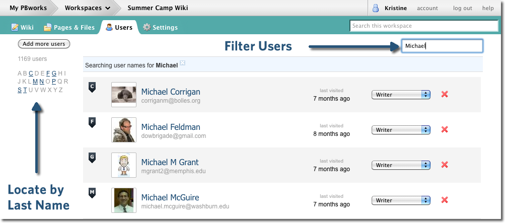505x223 pixels.
Task: Go to the Settings tab
Action: coord(160,27)
